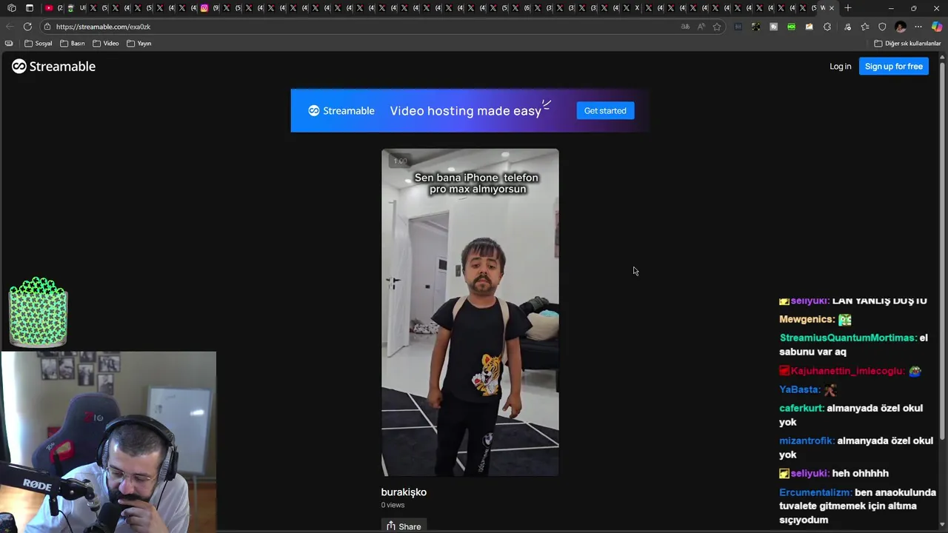Activate the read aloud icon

[701, 27]
